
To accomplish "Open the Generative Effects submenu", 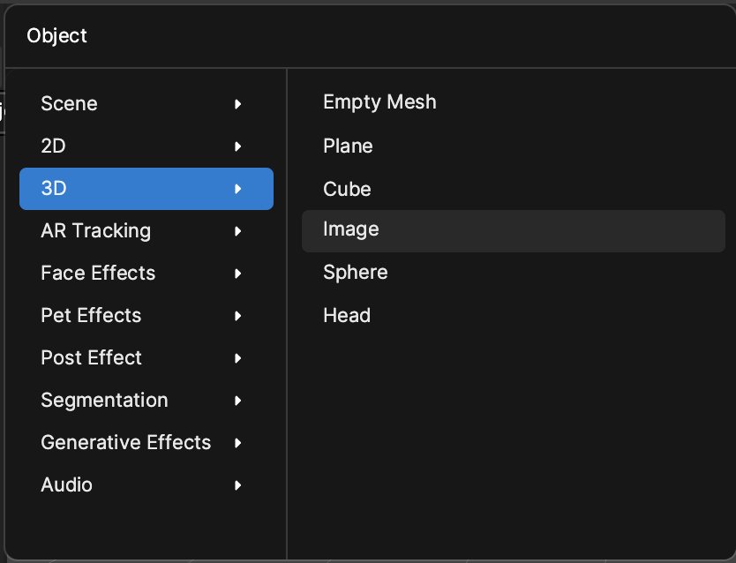I will 146,442.
